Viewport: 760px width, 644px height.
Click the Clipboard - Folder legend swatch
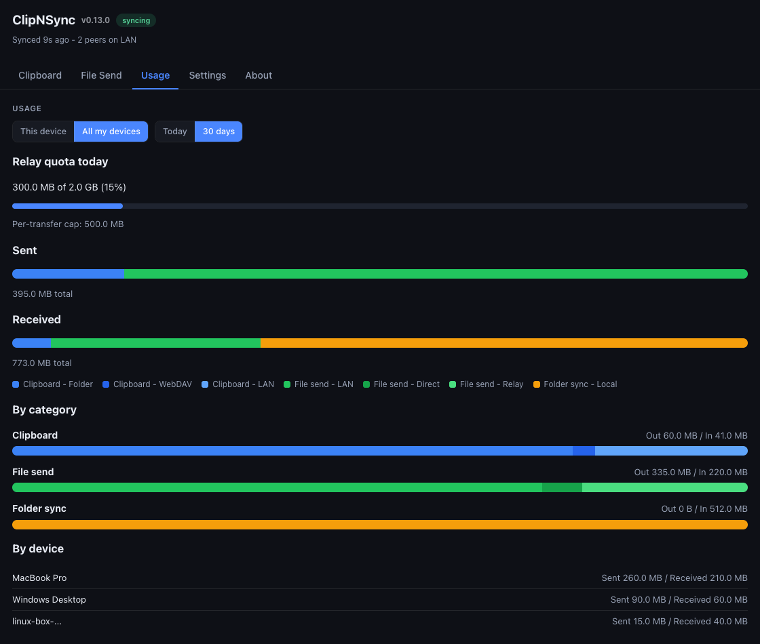coord(16,384)
